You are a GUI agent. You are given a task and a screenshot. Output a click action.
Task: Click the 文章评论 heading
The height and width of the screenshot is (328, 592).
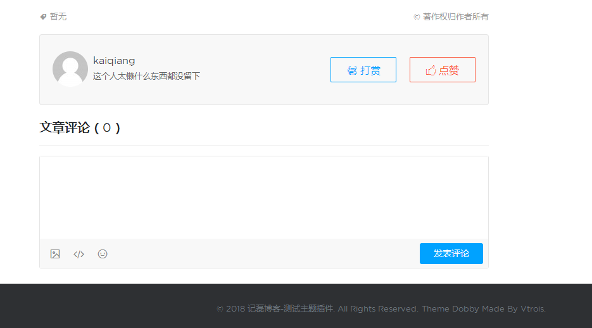click(65, 128)
